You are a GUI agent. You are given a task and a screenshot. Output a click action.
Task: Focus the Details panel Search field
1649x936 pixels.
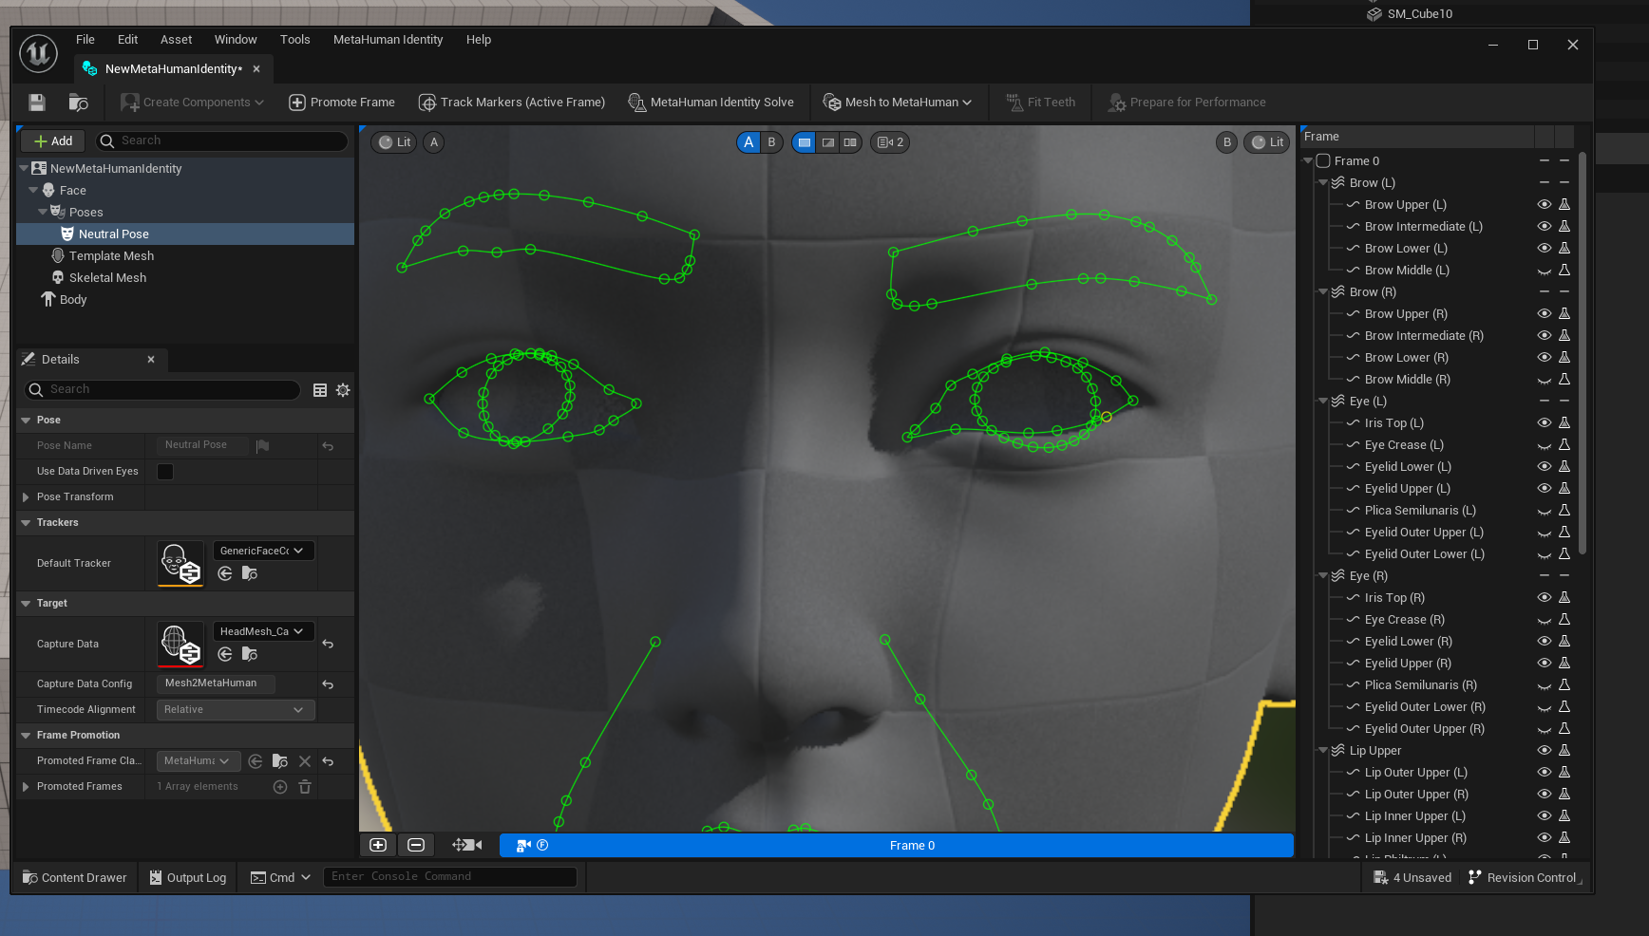click(x=162, y=389)
